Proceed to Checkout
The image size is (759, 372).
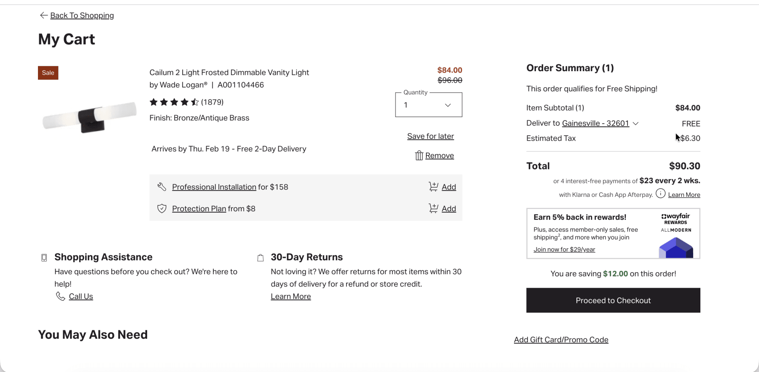pyautogui.click(x=613, y=300)
